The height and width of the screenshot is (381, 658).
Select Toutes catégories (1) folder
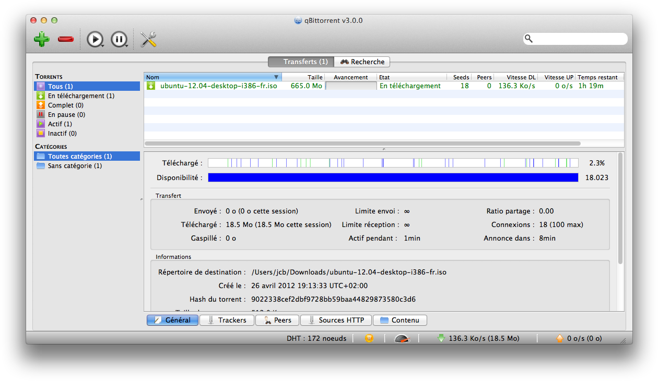pos(87,156)
